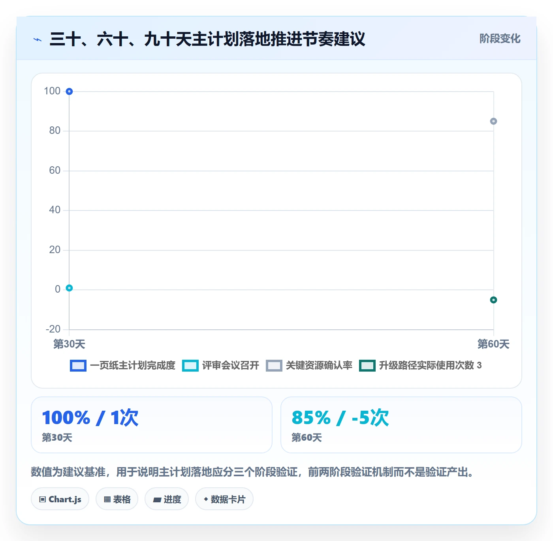This screenshot has height=541, width=553.
Task: Toggle the 一页纸主计划完成度 legend item
Action: (x=122, y=366)
